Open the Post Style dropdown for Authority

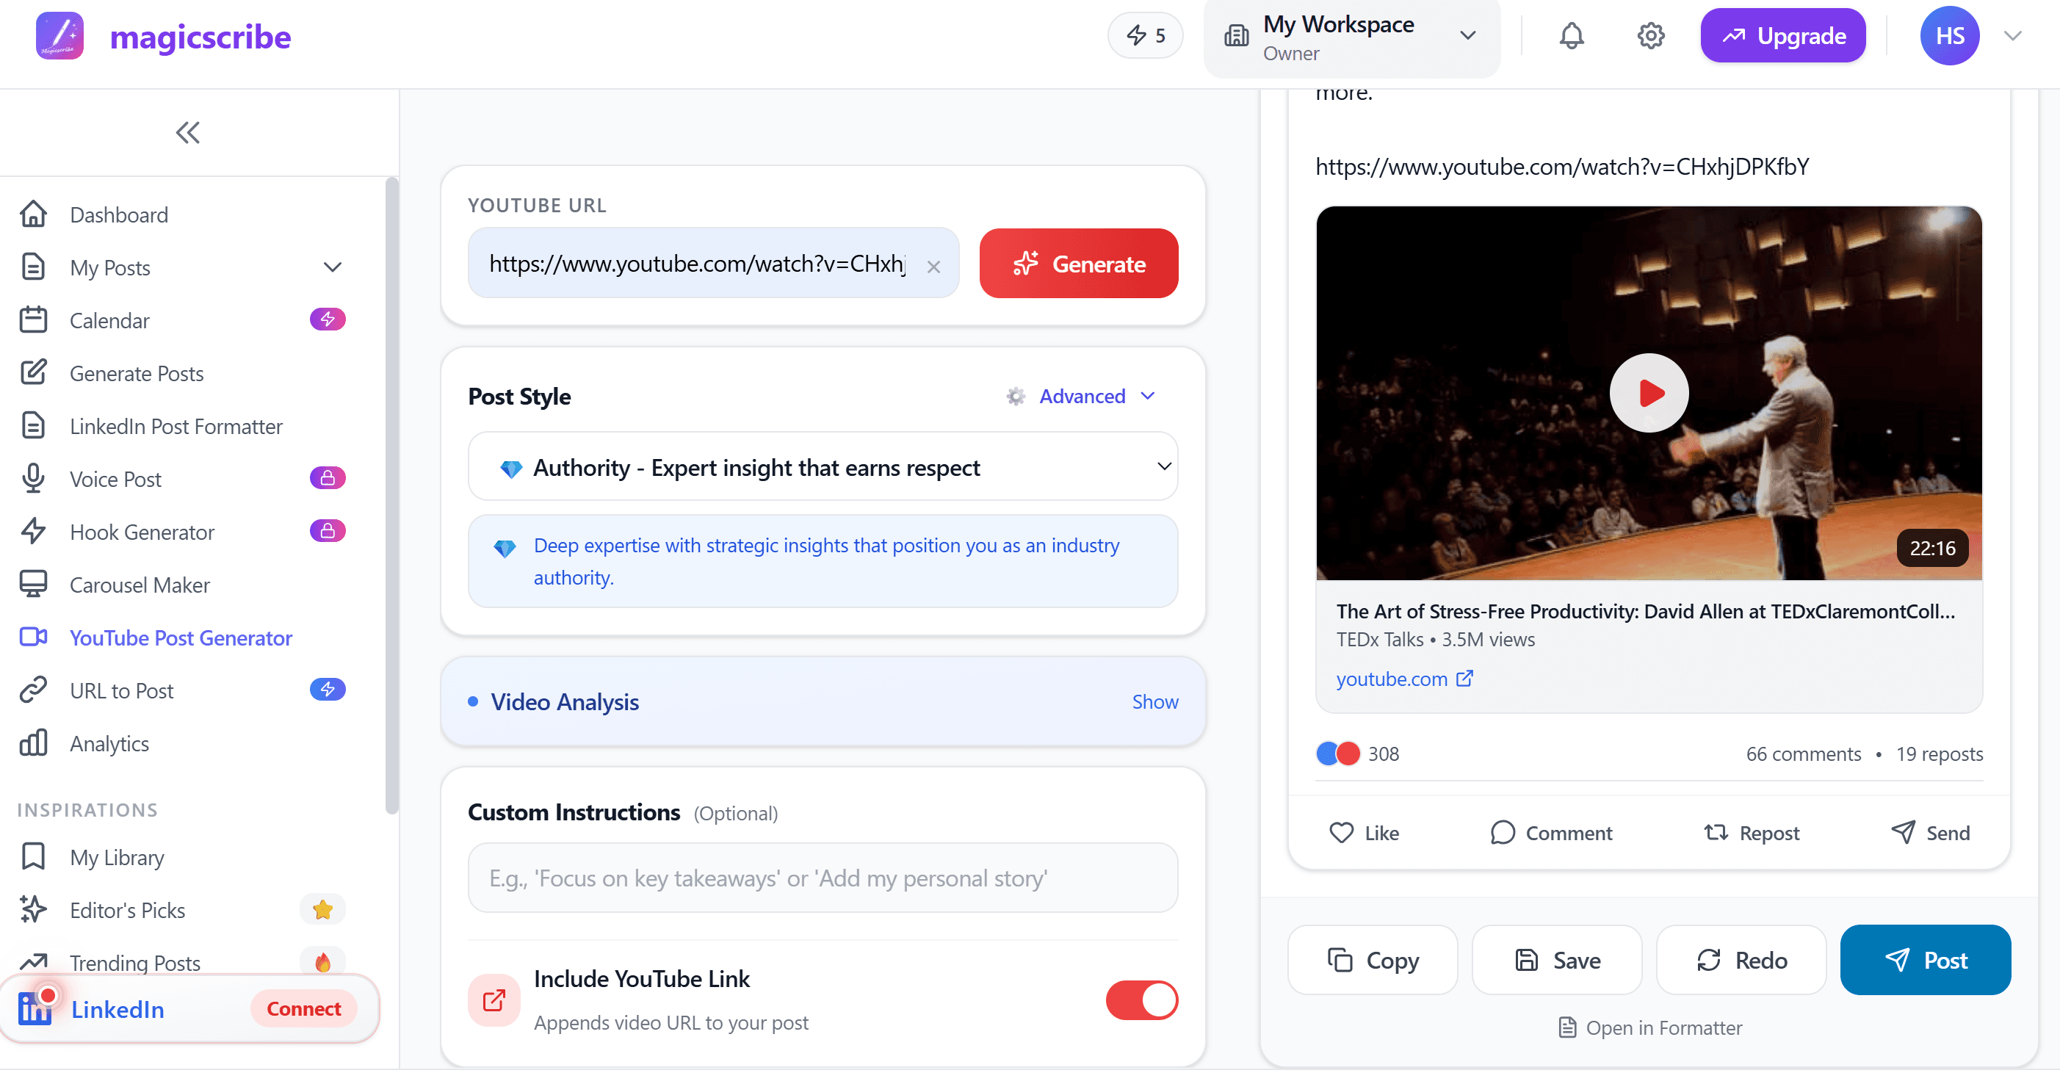[824, 466]
